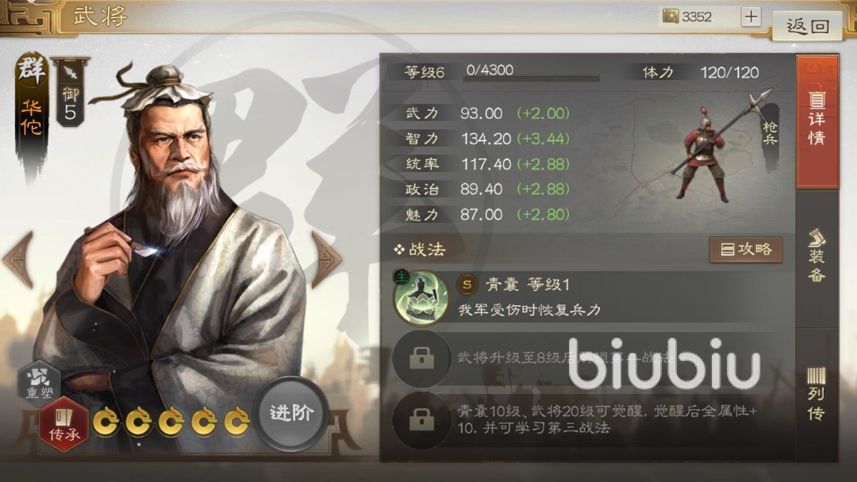857x482 pixels.
Task: Tap the 重塑 reshape icon
Action: coord(40,381)
